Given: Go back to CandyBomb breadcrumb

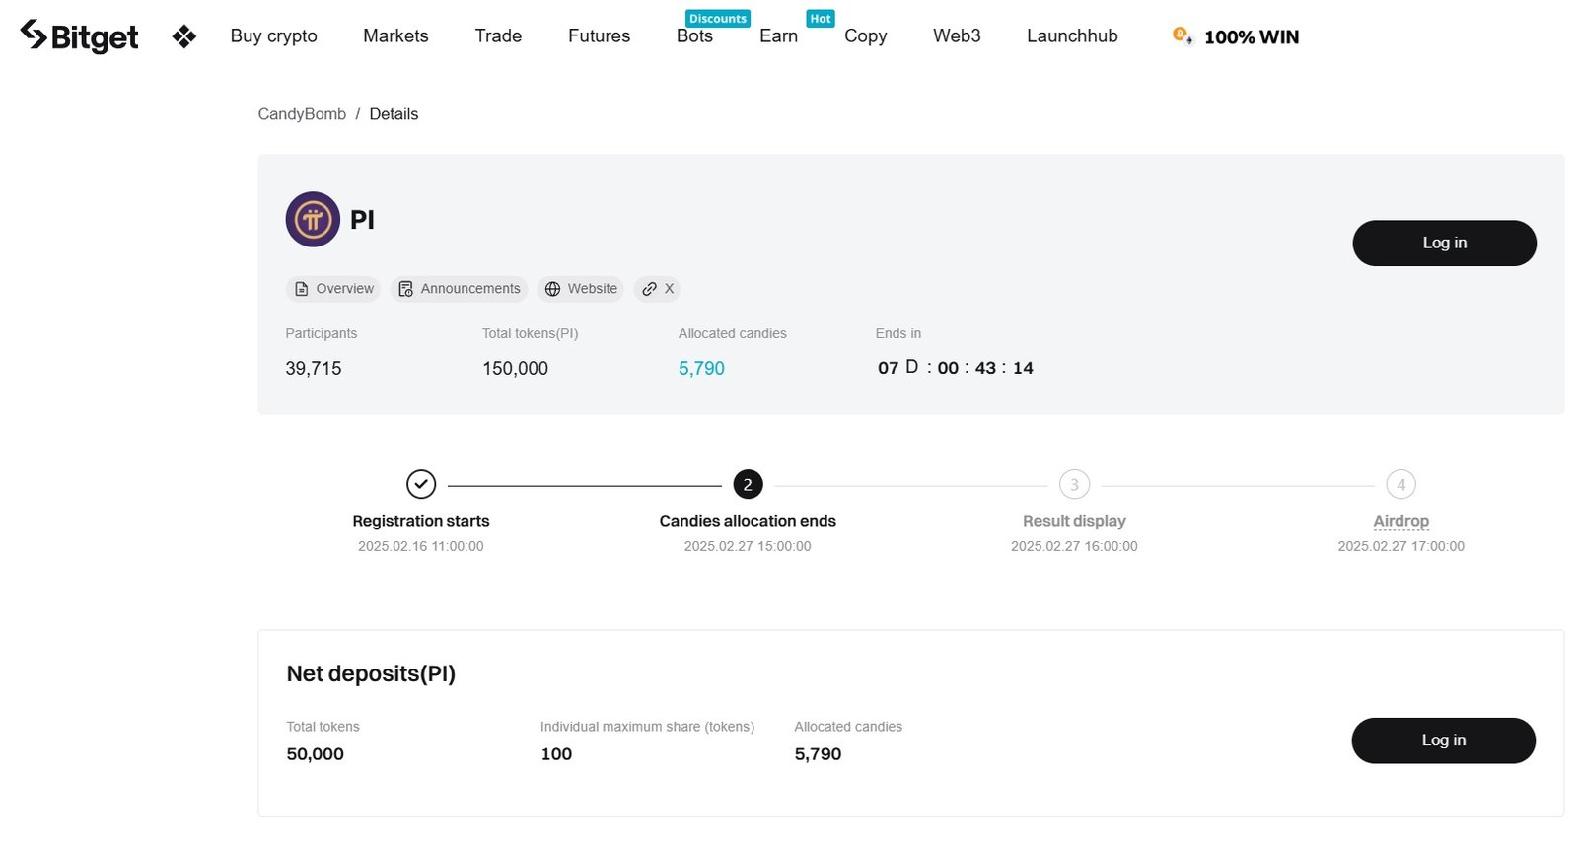Looking at the screenshot, I should coord(302,114).
